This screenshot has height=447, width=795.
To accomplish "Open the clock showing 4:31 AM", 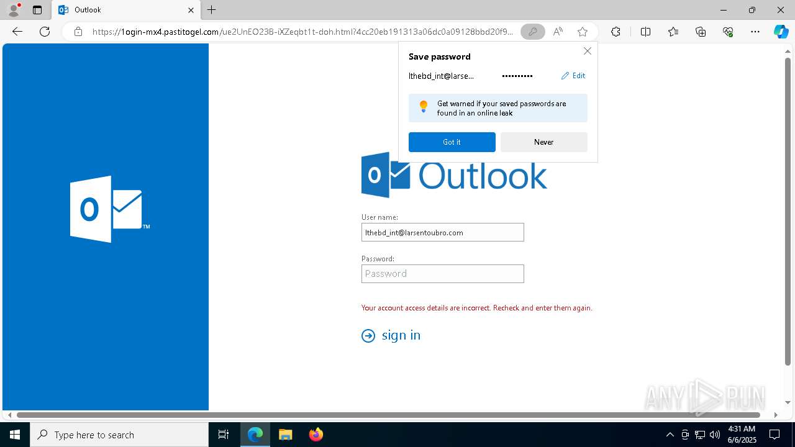I will (742, 435).
